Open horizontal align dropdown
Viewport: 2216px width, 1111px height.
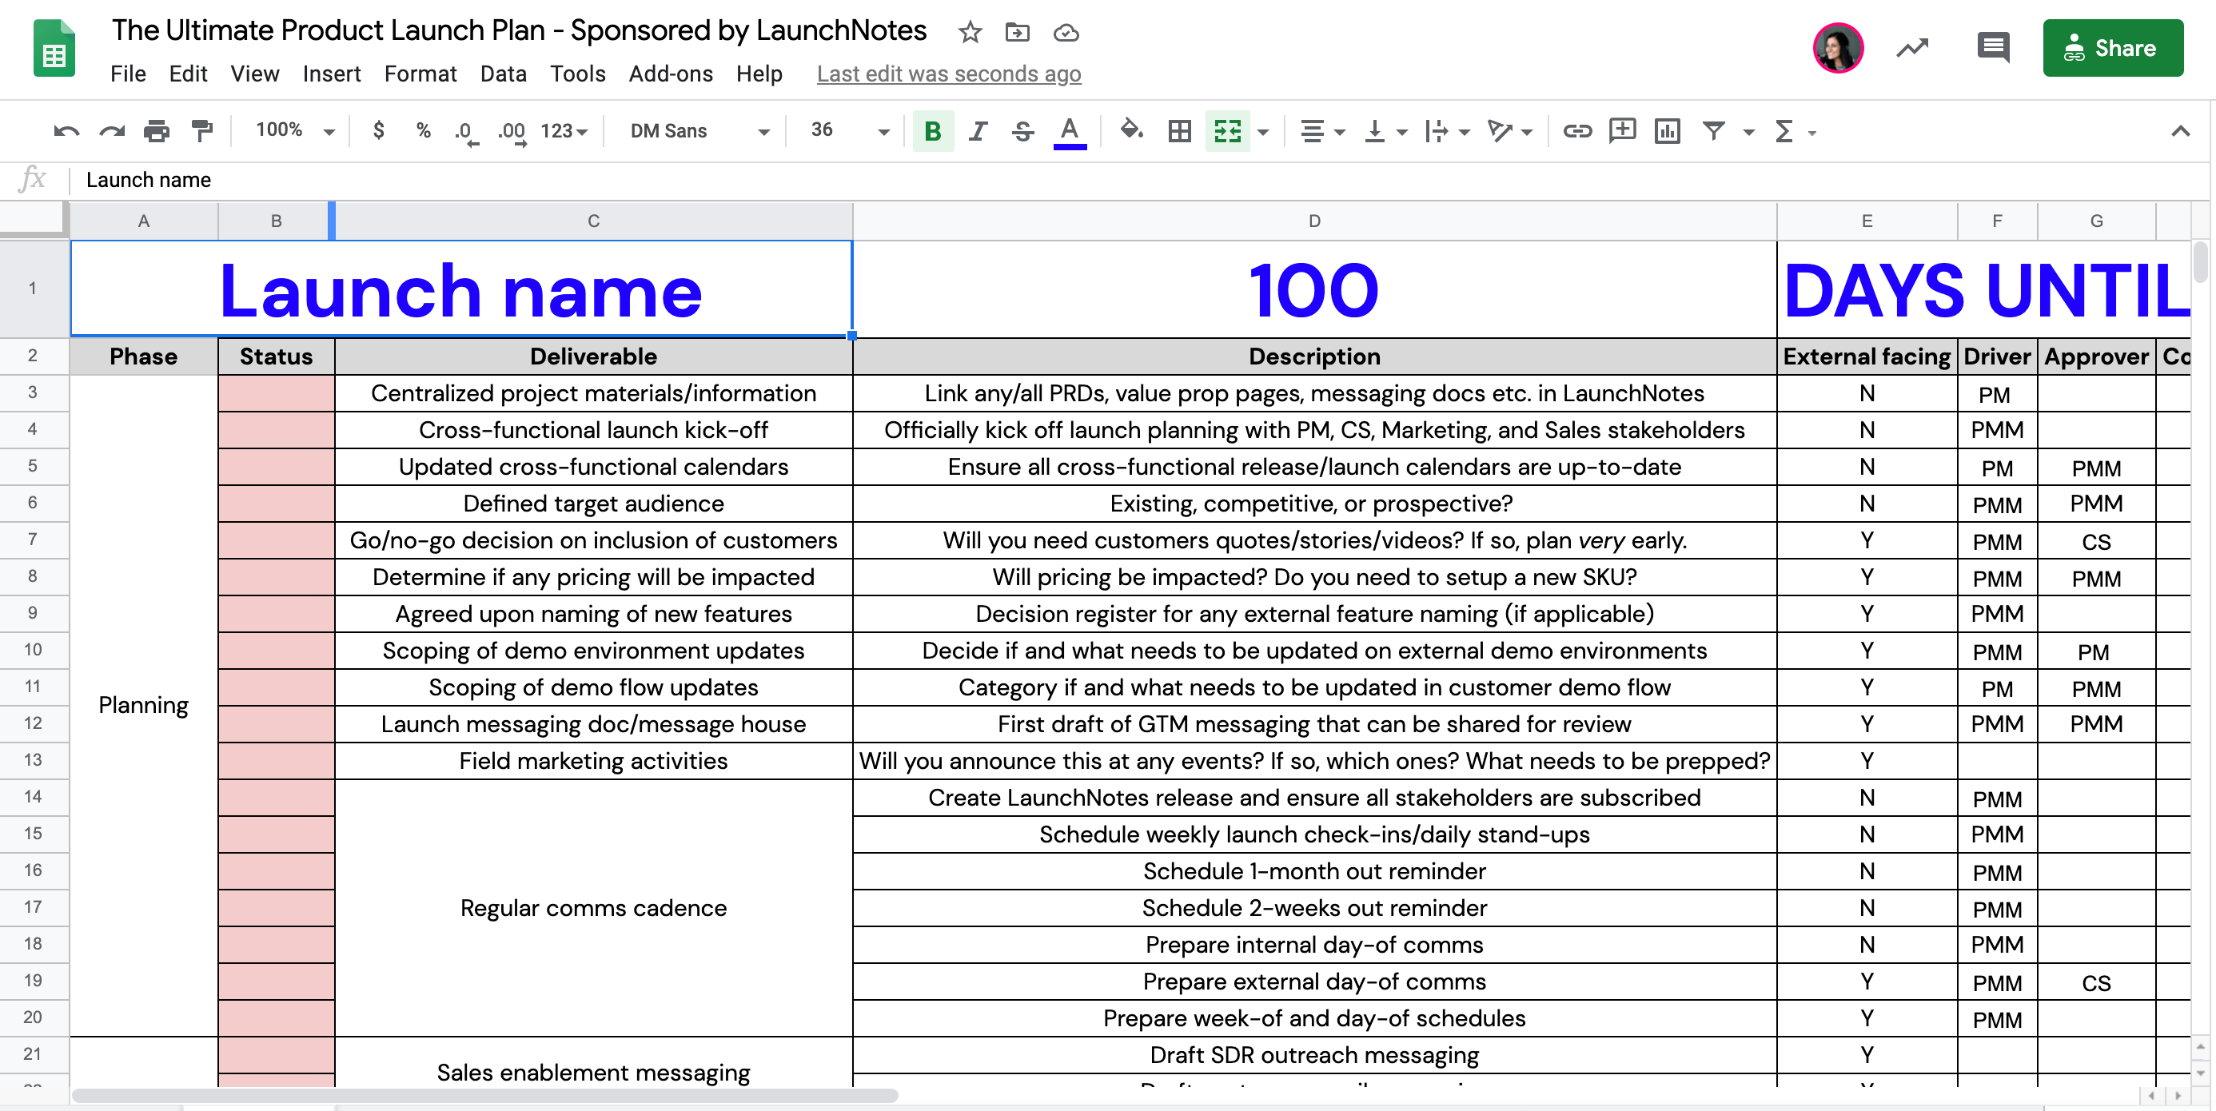1321,131
